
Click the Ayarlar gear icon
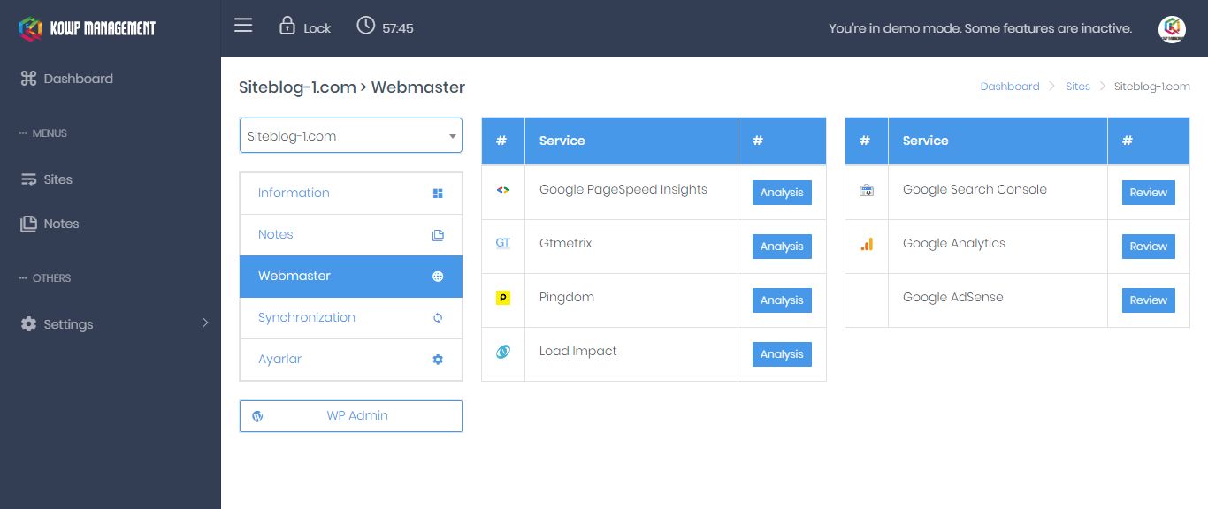(438, 360)
